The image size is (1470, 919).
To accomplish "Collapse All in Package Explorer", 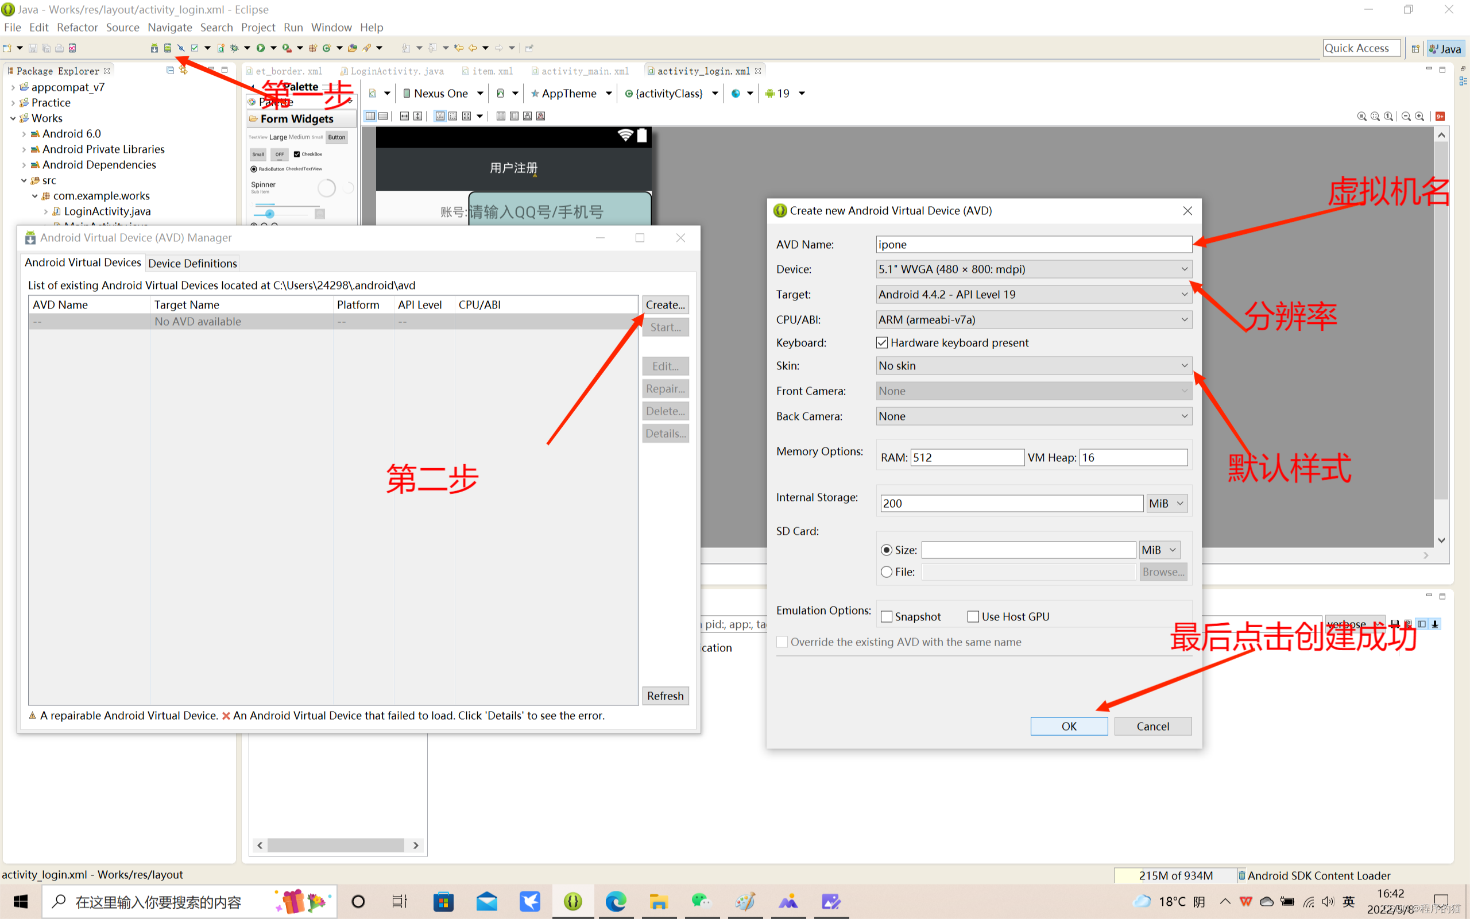I will point(170,71).
